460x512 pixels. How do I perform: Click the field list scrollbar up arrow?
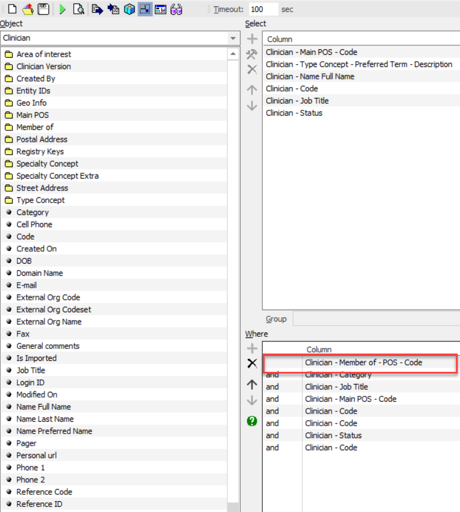[x=233, y=54]
